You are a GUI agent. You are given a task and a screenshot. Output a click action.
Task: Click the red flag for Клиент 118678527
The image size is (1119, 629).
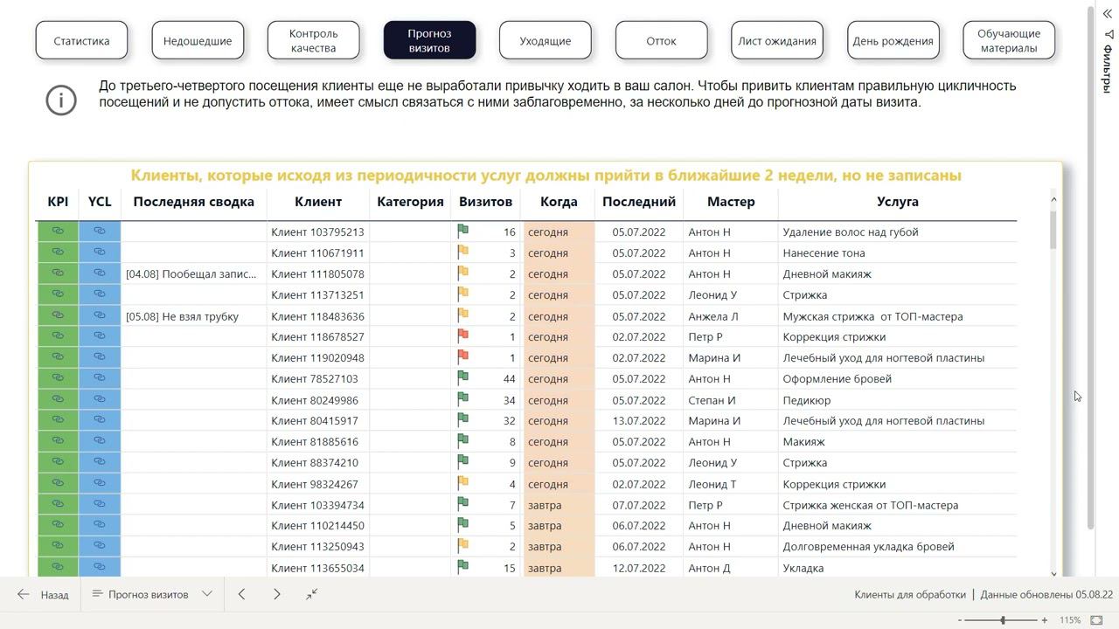click(463, 335)
